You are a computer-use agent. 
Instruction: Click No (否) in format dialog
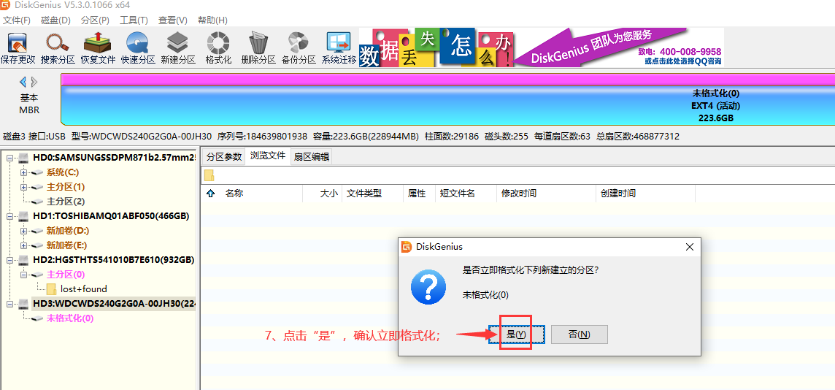coord(580,334)
